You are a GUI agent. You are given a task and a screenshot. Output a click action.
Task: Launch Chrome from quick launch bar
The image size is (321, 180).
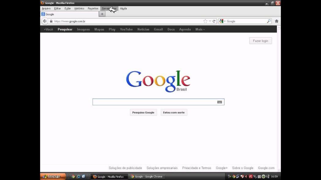coord(73,177)
